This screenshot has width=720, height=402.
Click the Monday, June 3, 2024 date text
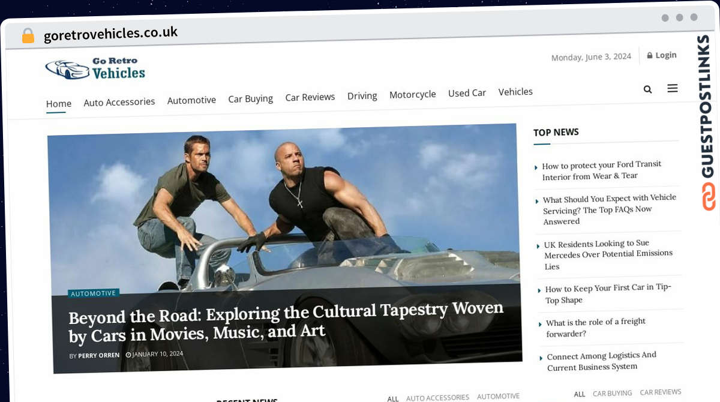pyautogui.click(x=591, y=57)
